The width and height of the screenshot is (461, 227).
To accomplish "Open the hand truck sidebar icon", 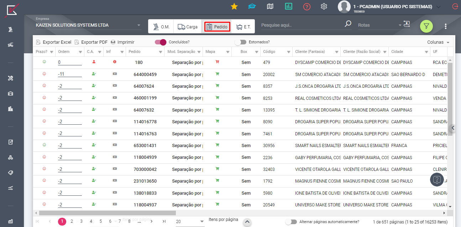I will [11, 29].
